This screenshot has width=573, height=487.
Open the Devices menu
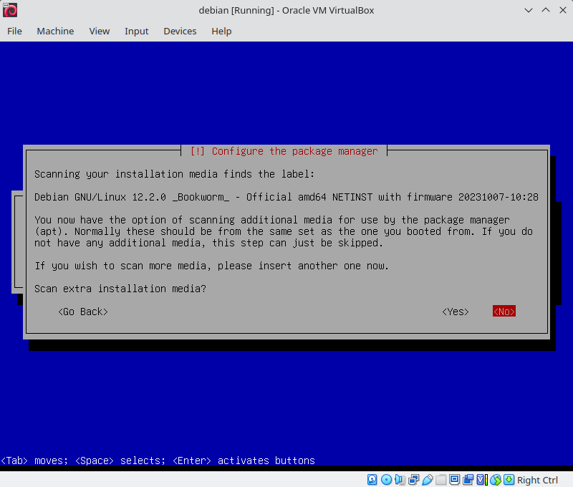[x=180, y=31]
